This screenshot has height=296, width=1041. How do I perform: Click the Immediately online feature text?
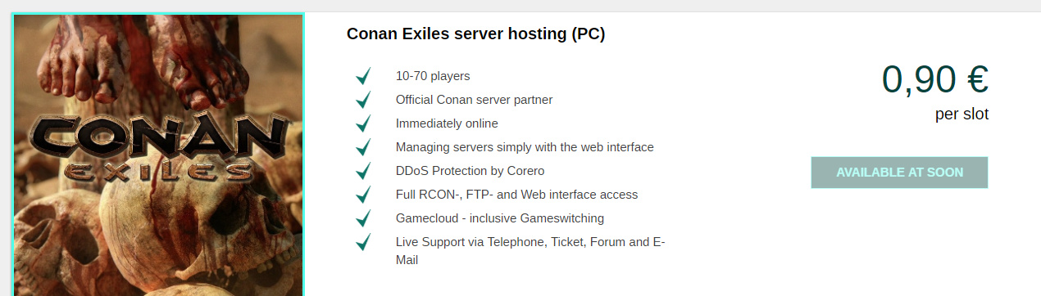click(x=447, y=123)
